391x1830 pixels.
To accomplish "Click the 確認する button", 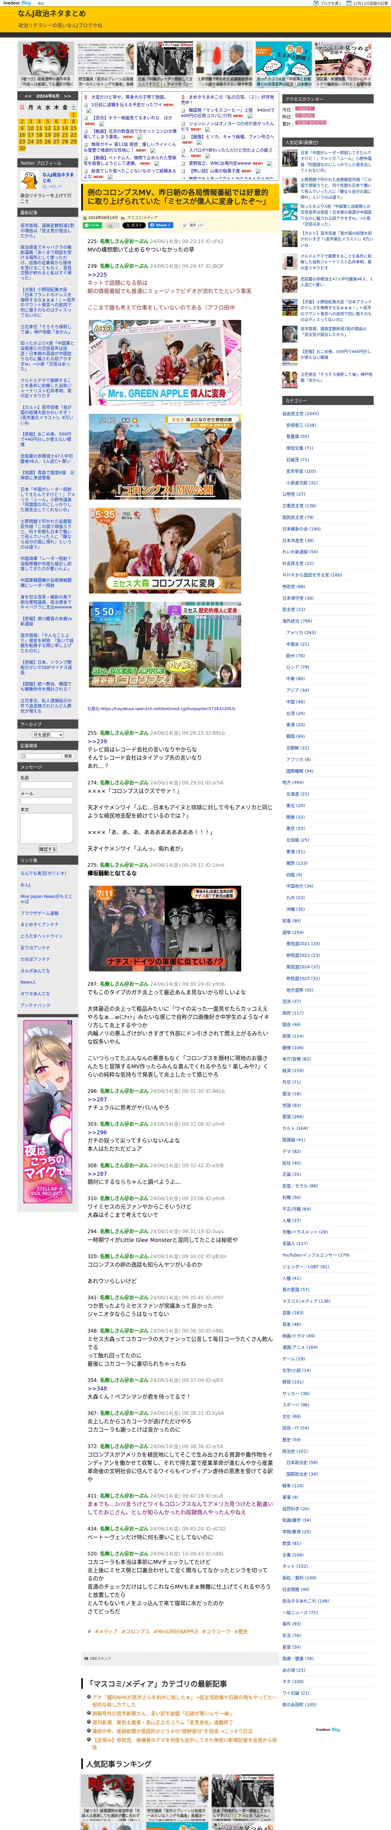I will click(x=47, y=849).
